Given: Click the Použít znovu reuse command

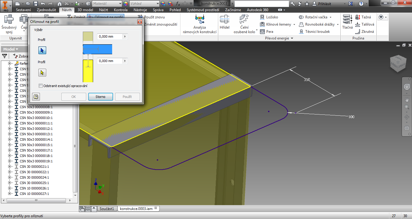Looking at the screenshot, I should click(151, 17).
